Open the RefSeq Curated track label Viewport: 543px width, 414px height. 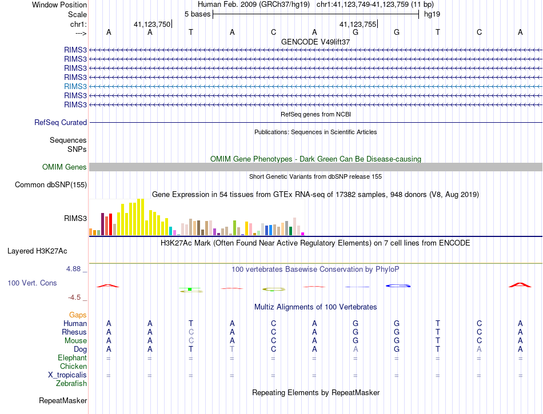point(61,122)
